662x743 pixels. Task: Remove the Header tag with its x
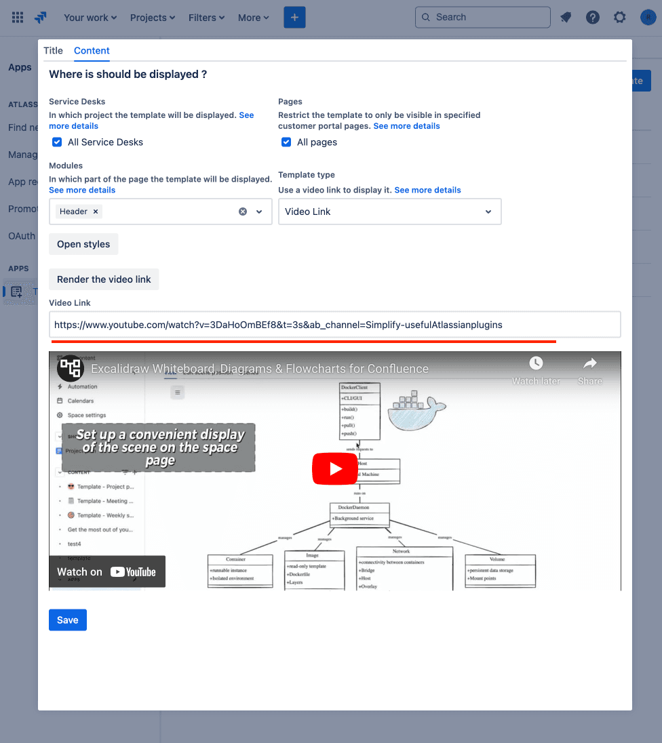pos(96,212)
